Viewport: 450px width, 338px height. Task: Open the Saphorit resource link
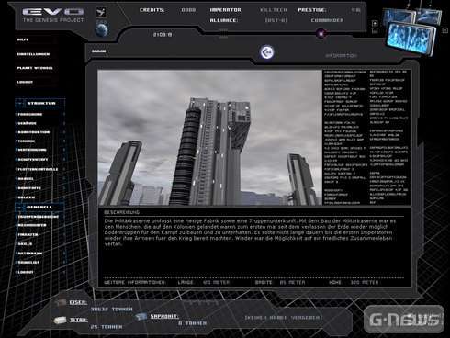[x=164, y=316]
